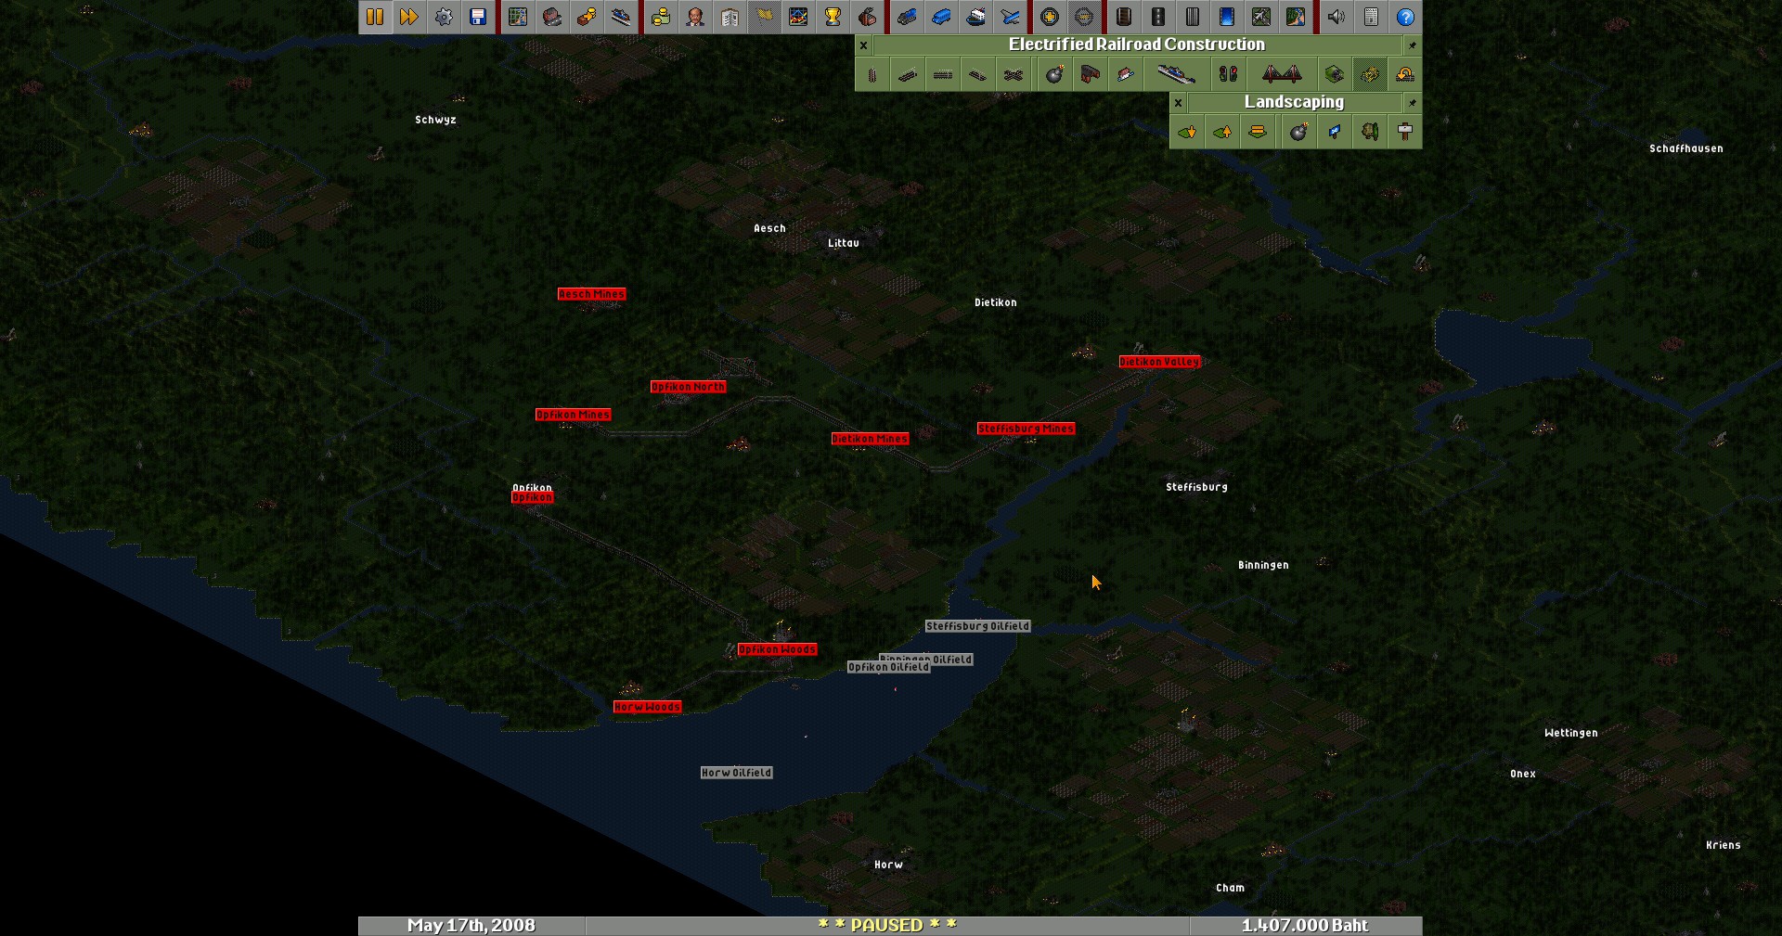Pin the Landscaping window with its sticky icon

tap(1412, 102)
